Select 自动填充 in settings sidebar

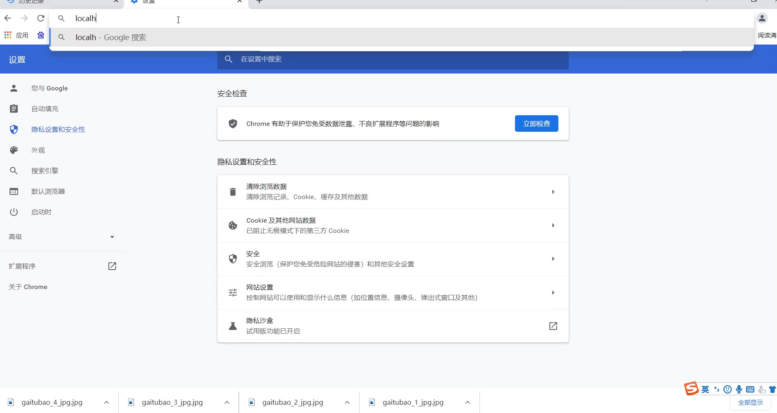[45, 109]
